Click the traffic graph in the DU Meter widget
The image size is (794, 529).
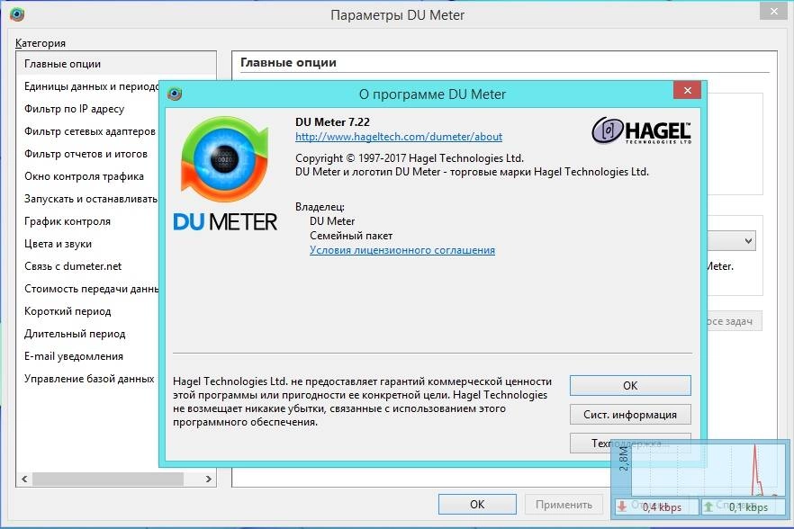click(x=707, y=468)
